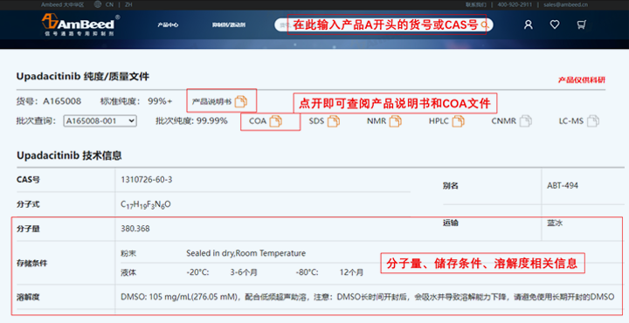Switch region via CN link
Screen dimensions: 629x323
click(109, 4)
